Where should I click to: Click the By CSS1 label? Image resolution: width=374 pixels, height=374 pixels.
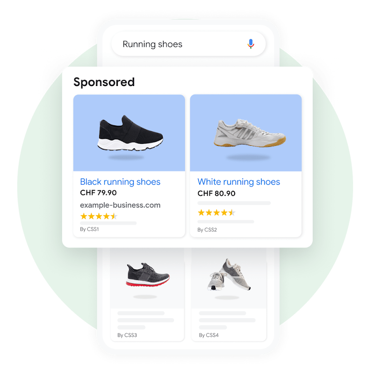pos(89,229)
